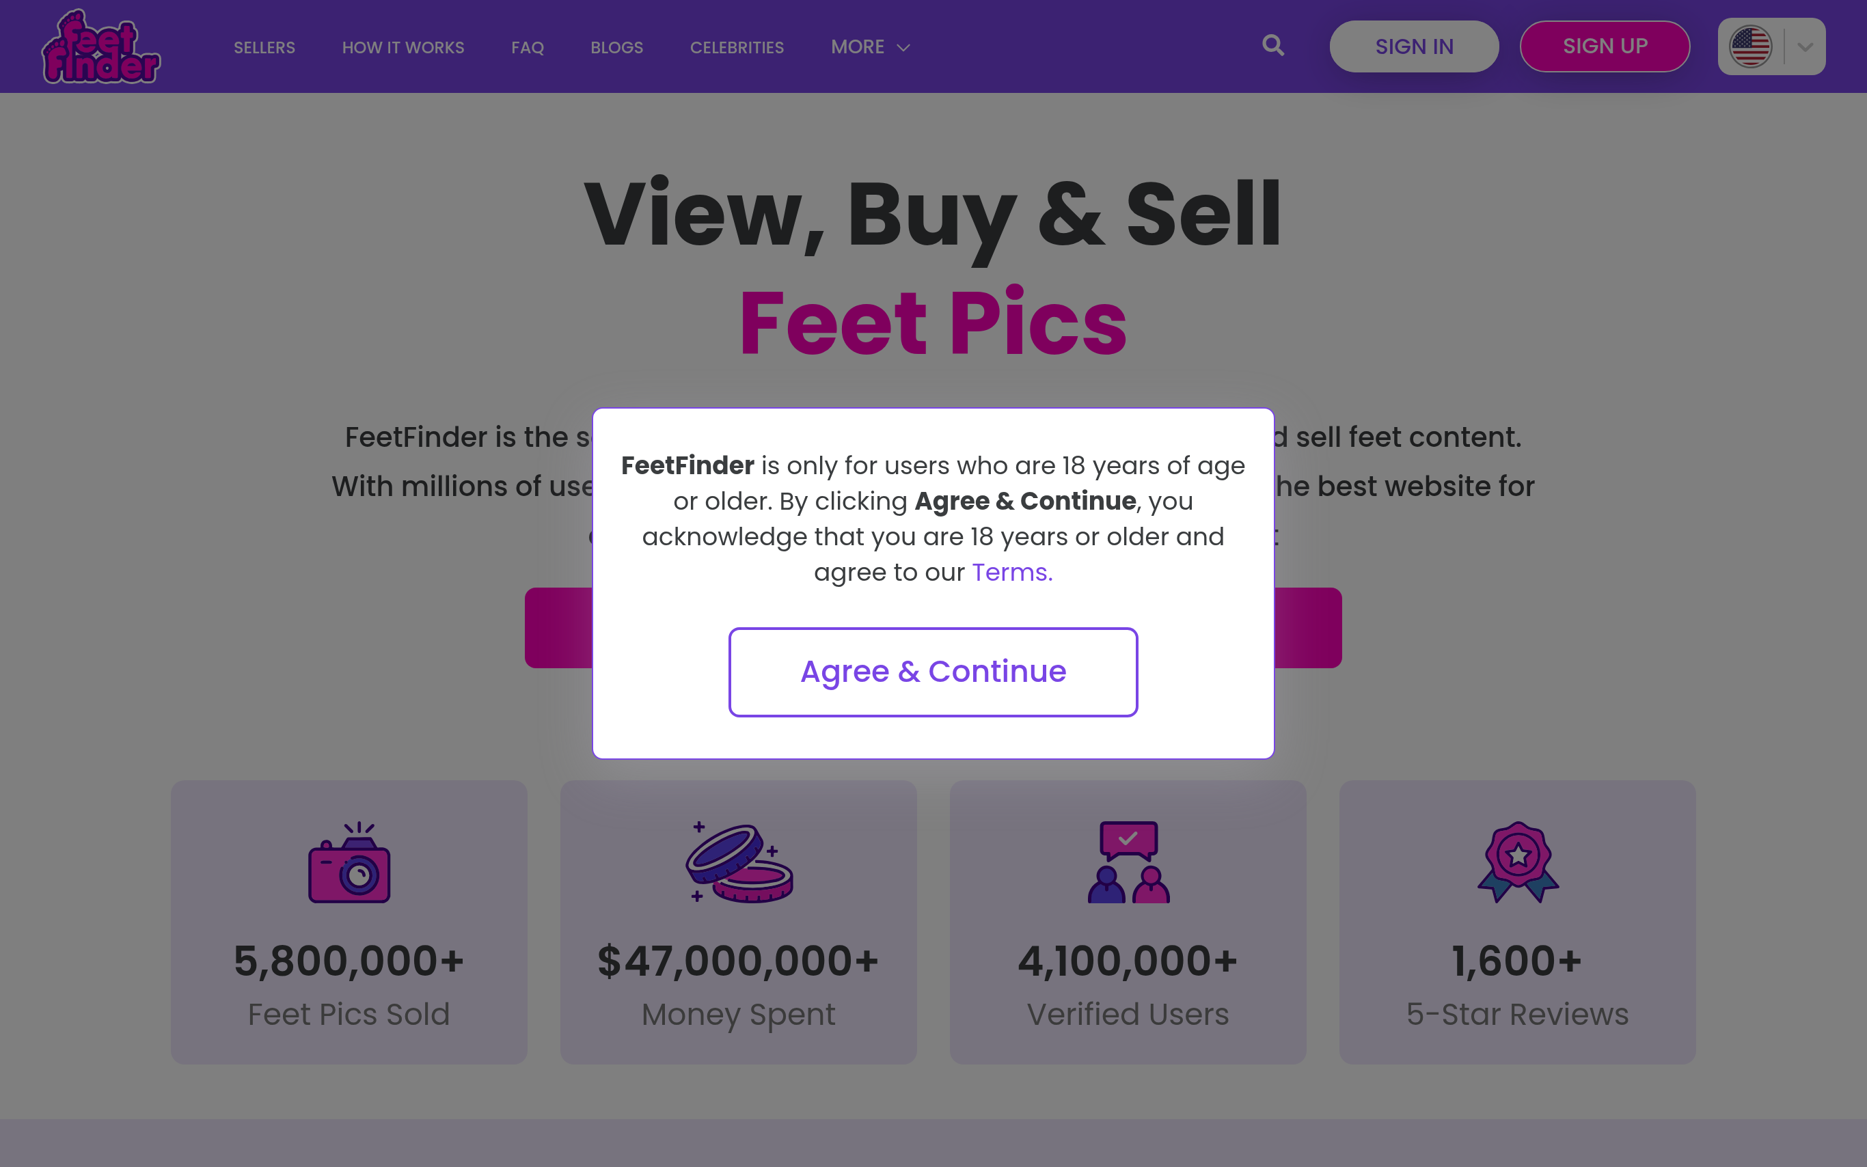Open the search magnifier icon
The height and width of the screenshot is (1167, 1867).
(1272, 46)
